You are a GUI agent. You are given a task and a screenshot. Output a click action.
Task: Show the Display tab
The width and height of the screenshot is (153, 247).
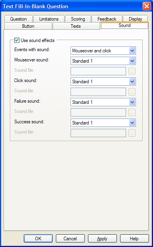[136, 19]
